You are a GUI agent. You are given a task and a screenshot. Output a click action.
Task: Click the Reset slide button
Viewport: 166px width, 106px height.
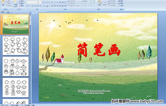click(x=21, y=3)
